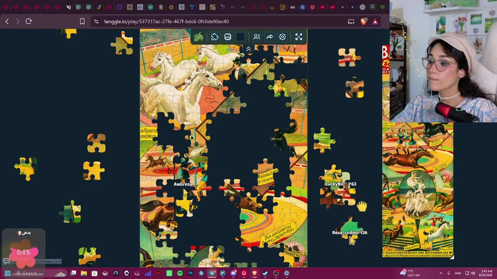Open the Brave Rewards triangle icon
The height and width of the screenshot is (279, 497).
point(375,22)
